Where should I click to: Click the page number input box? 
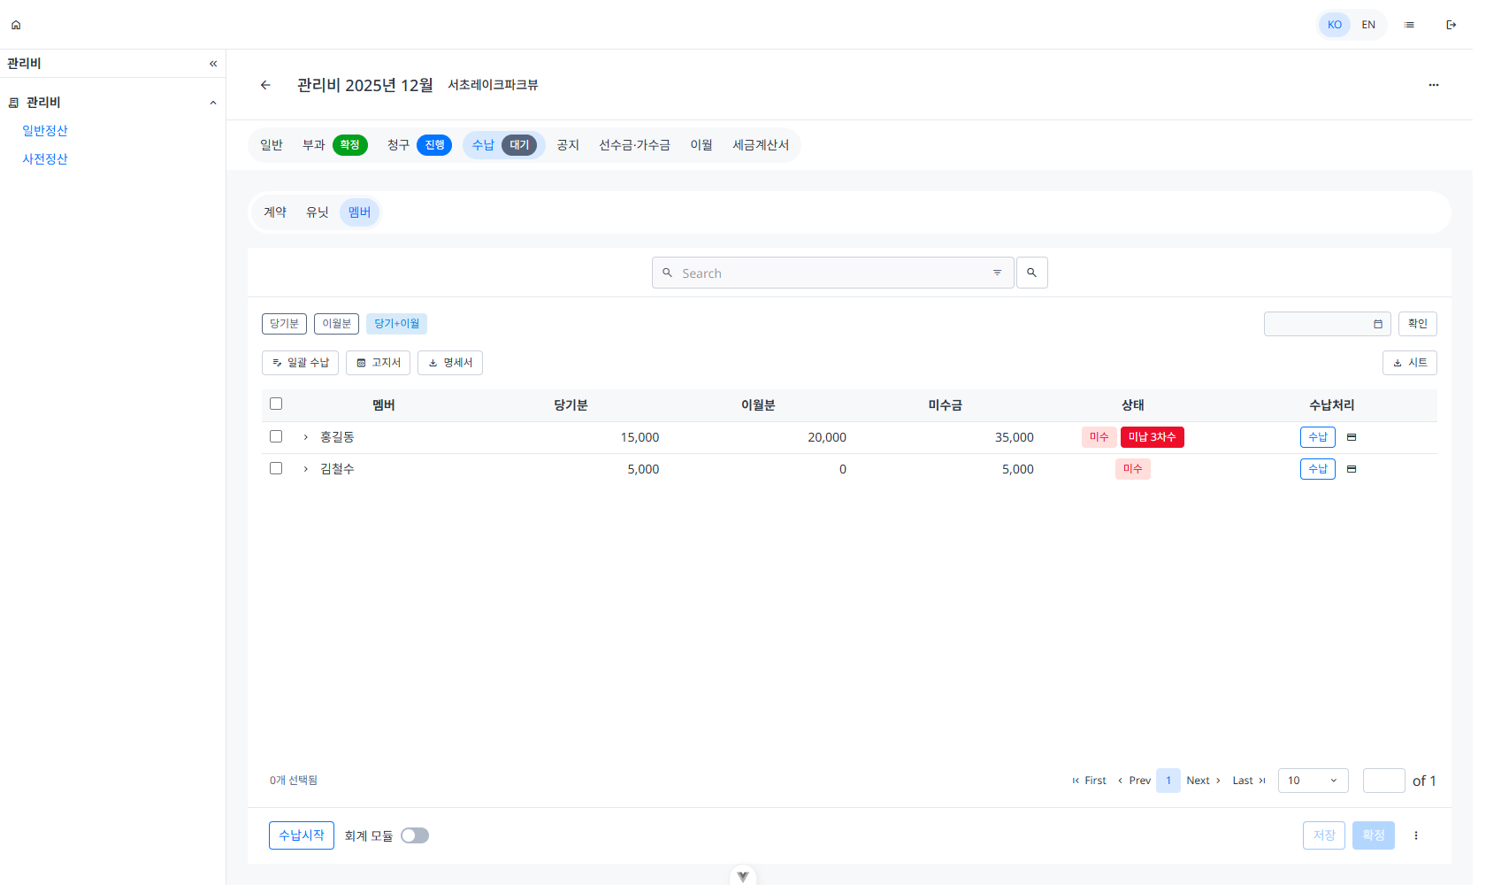pyautogui.click(x=1384, y=781)
